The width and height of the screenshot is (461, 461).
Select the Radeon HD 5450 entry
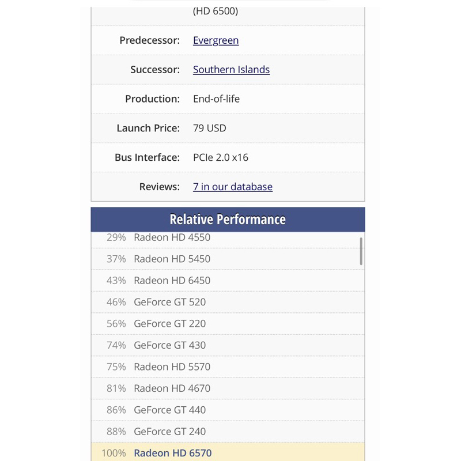tap(172, 259)
